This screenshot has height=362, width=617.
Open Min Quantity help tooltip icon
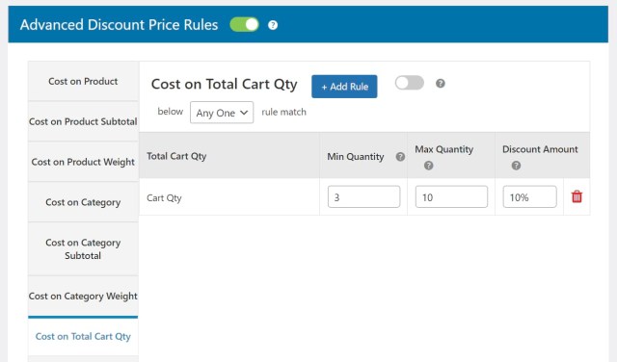(400, 157)
